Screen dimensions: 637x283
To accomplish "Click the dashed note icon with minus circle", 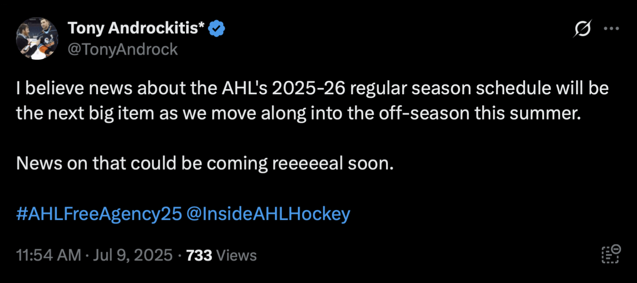I will pyautogui.click(x=611, y=254).
